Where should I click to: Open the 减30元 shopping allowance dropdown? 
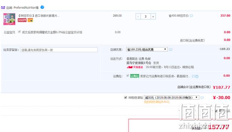pos(171,97)
